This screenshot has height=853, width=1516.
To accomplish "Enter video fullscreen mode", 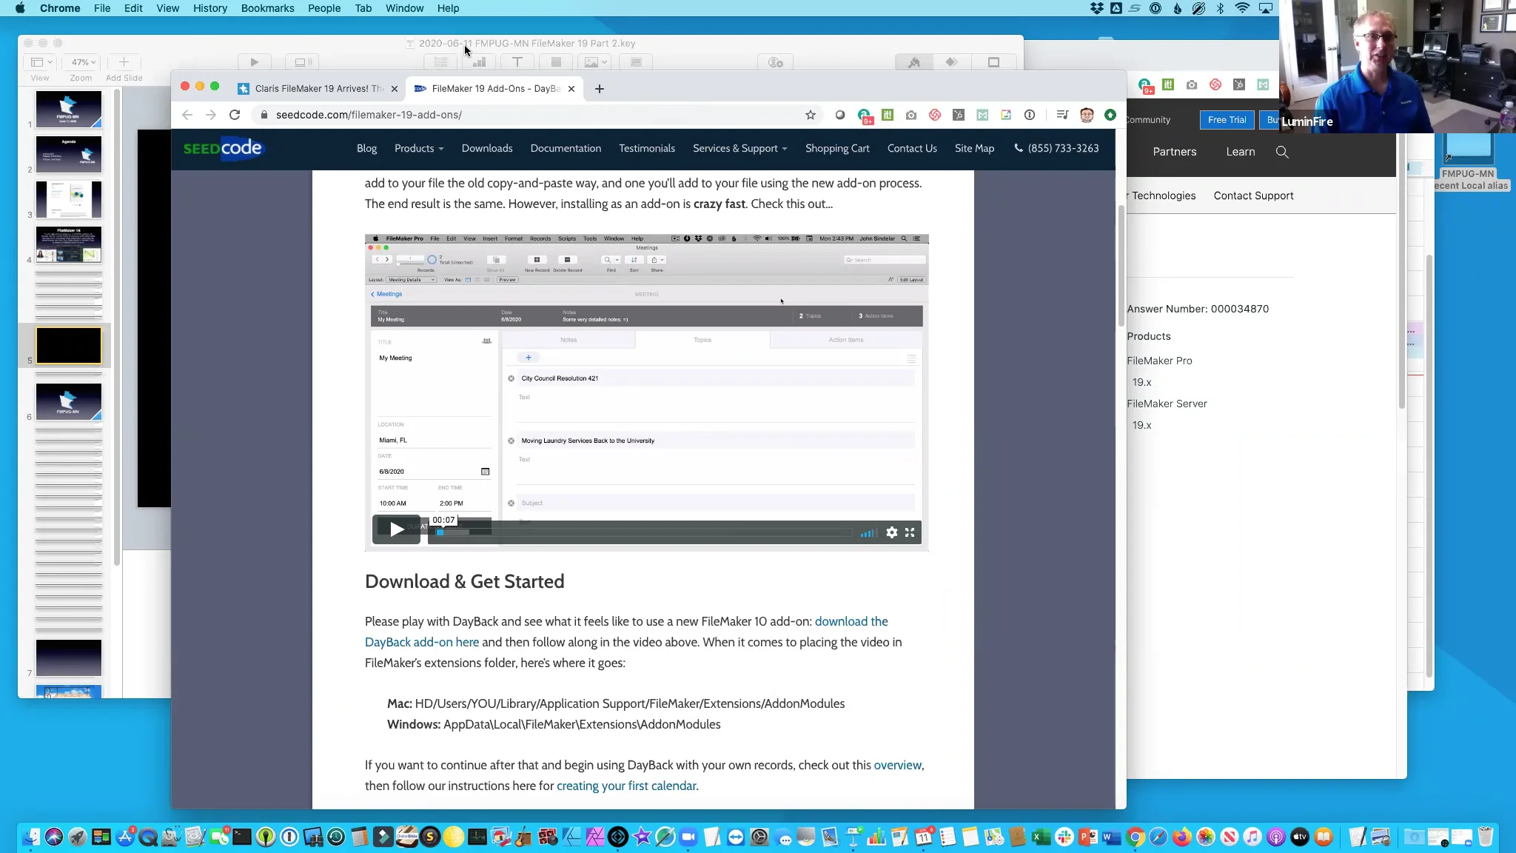I will [910, 532].
